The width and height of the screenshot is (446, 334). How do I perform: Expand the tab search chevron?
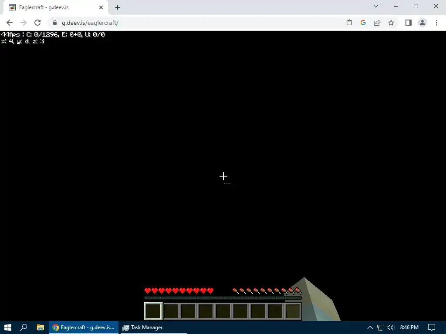(x=376, y=6)
